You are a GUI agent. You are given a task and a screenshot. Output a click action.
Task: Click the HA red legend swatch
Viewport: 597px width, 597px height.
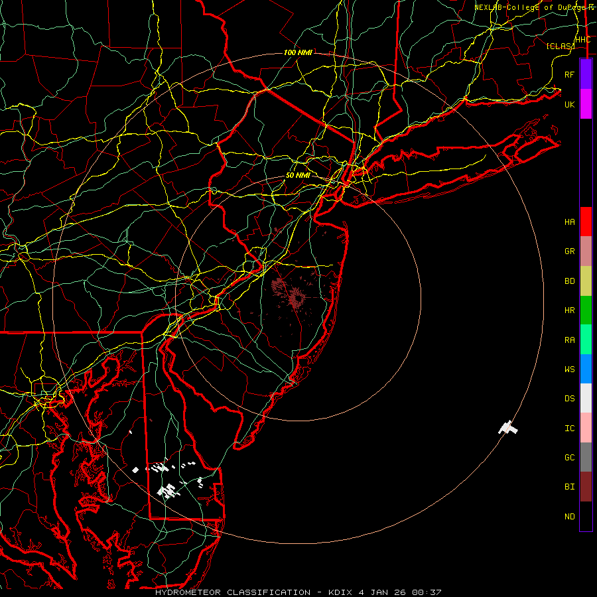tap(586, 222)
